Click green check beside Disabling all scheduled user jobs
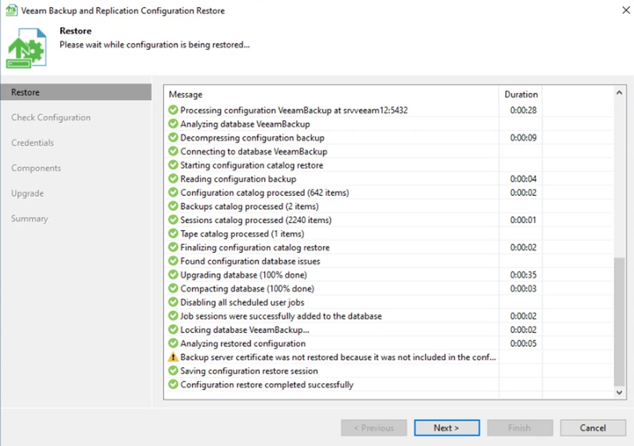634x446 pixels. pos(173,302)
